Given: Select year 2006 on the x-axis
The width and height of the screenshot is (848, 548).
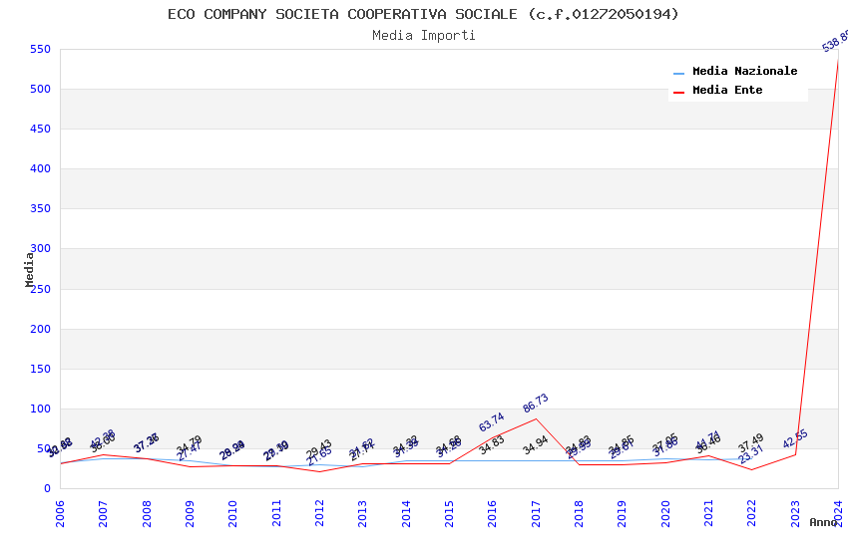Looking at the screenshot, I should point(60,513).
